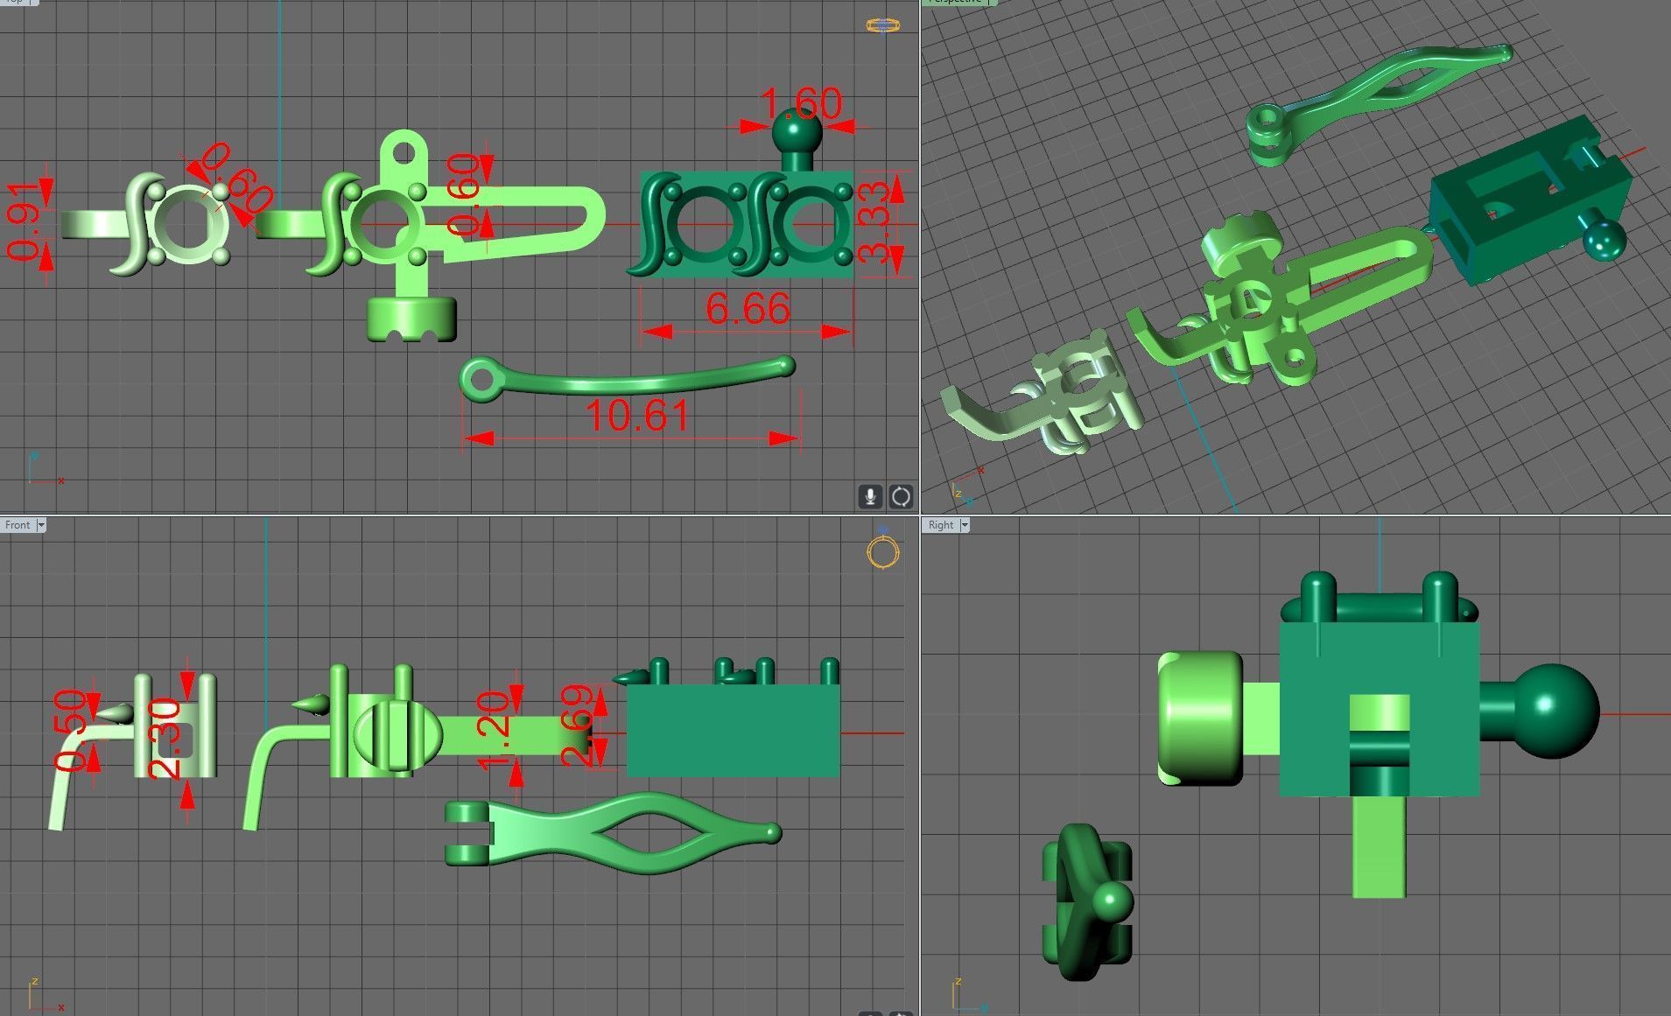Click the orange ring widget in Top viewport corner
Viewport: 1671px width, 1016px height.
(x=883, y=25)
